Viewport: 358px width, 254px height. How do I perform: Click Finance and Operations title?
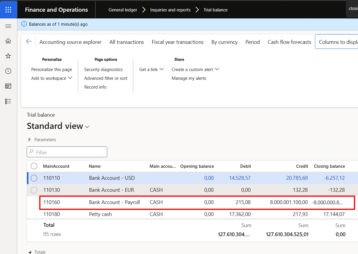pos(57,10)
